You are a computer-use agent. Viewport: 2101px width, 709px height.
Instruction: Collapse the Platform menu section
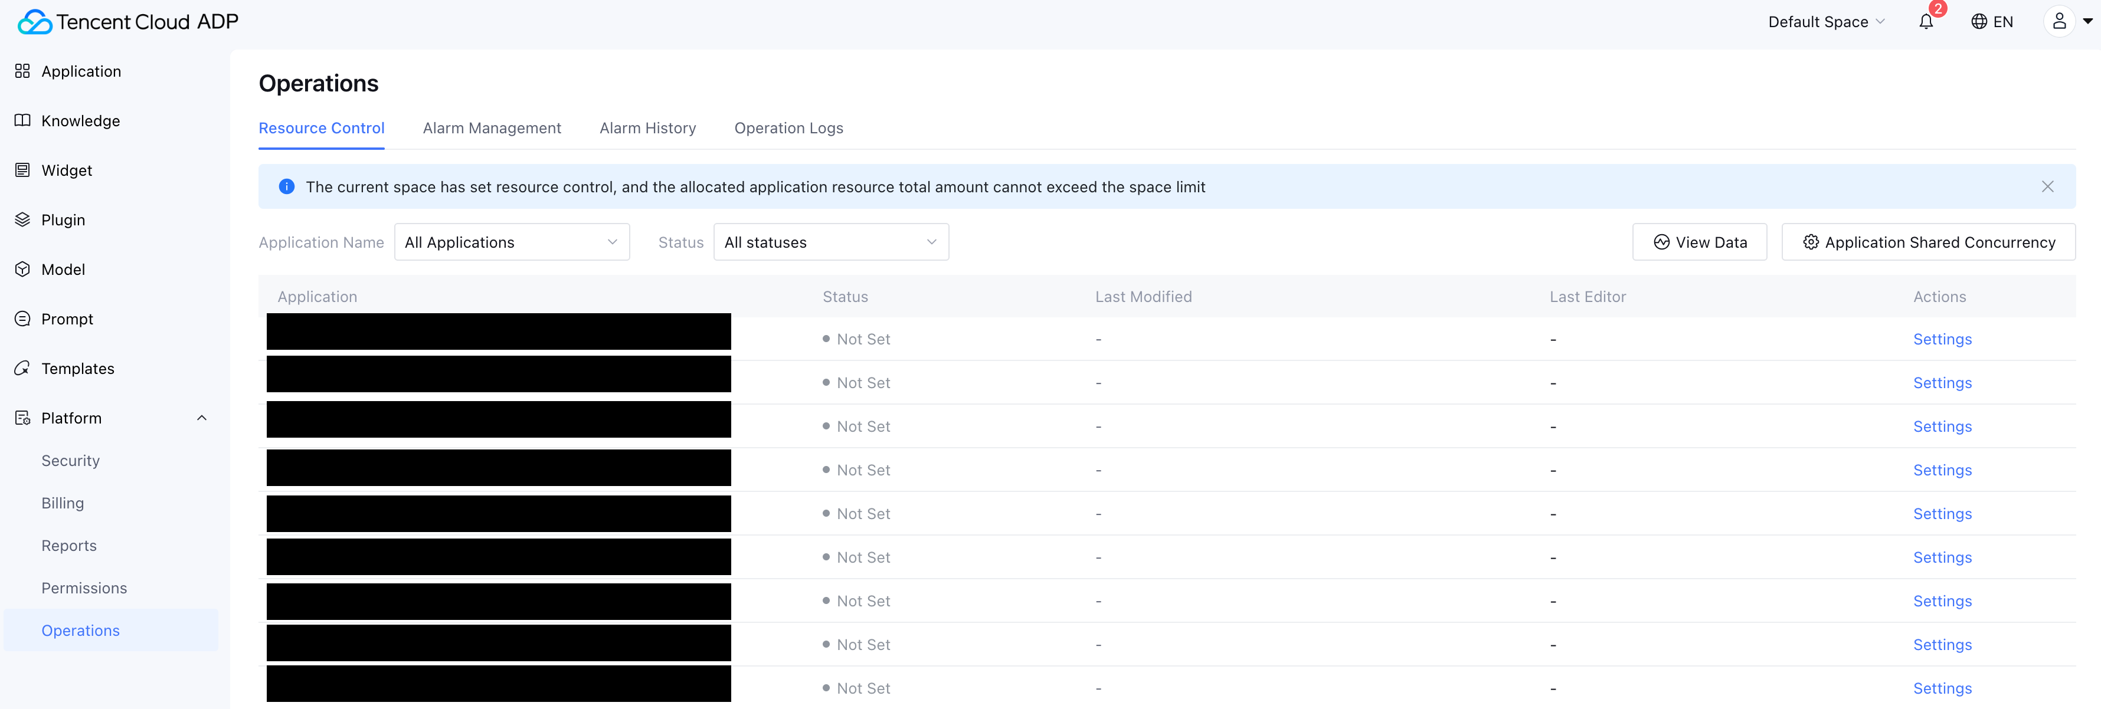201,418
